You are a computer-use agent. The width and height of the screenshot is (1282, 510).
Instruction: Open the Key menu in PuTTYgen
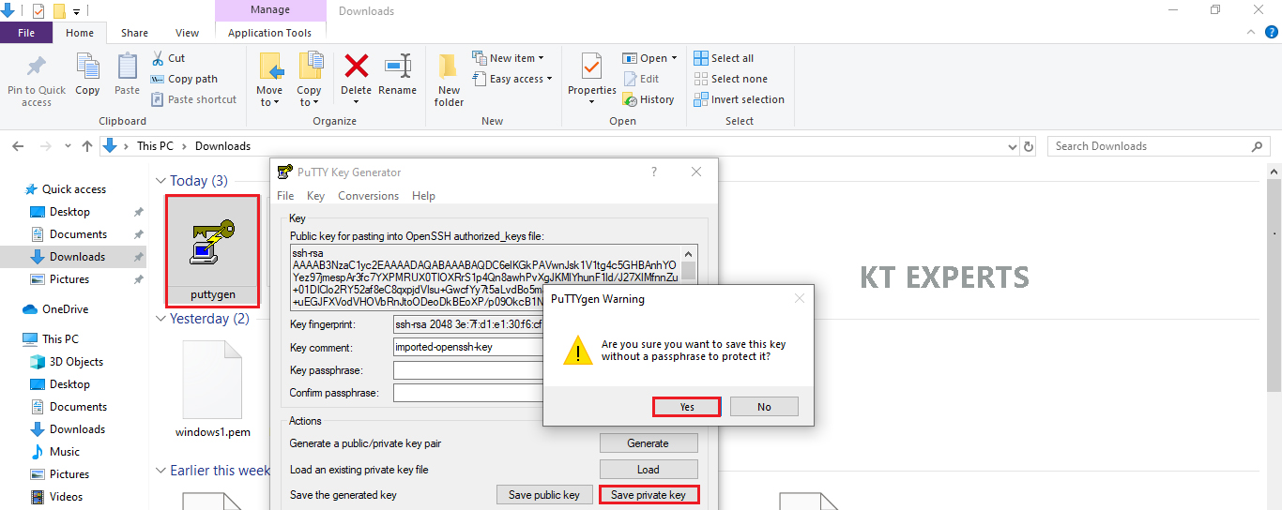(x=315, y=196)
